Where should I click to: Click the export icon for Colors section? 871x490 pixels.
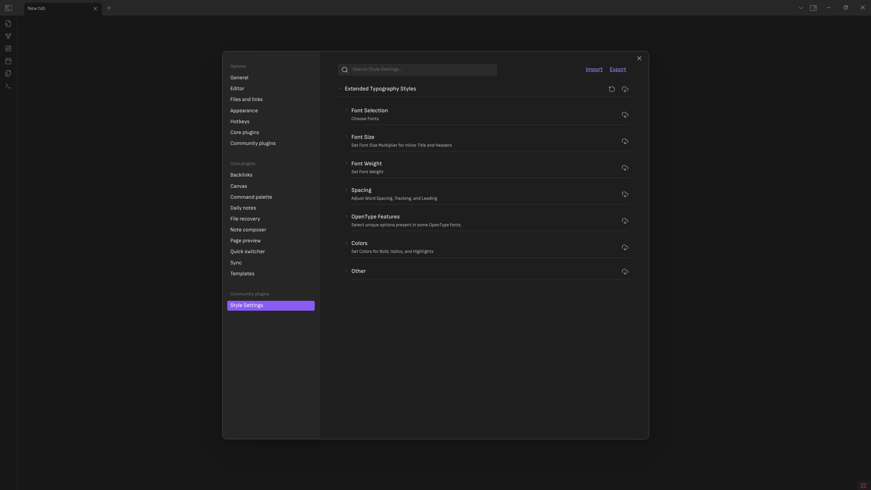tap(625, 247)
